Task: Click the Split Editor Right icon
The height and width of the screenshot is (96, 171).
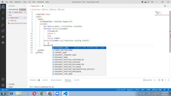Action: (x=165, y=6)
